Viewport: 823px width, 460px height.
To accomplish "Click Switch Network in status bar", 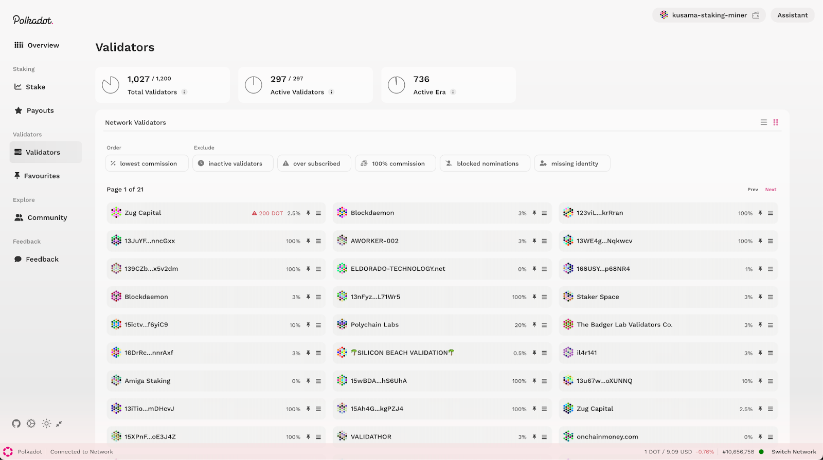I will click(x=794, y=452).
